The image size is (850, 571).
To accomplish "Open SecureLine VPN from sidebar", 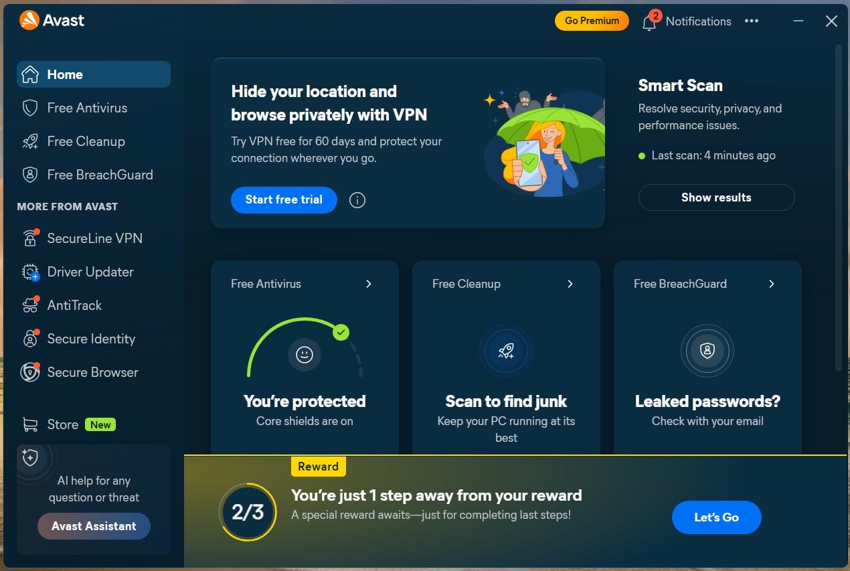I will 94,238.
